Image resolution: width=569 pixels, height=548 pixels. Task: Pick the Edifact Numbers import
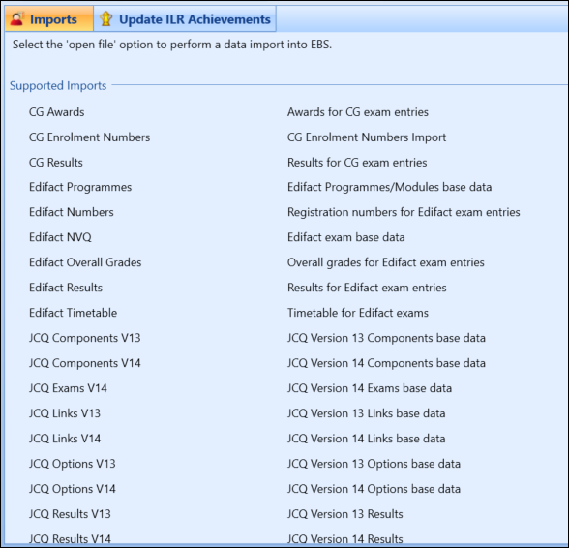[x=72, y=212]
